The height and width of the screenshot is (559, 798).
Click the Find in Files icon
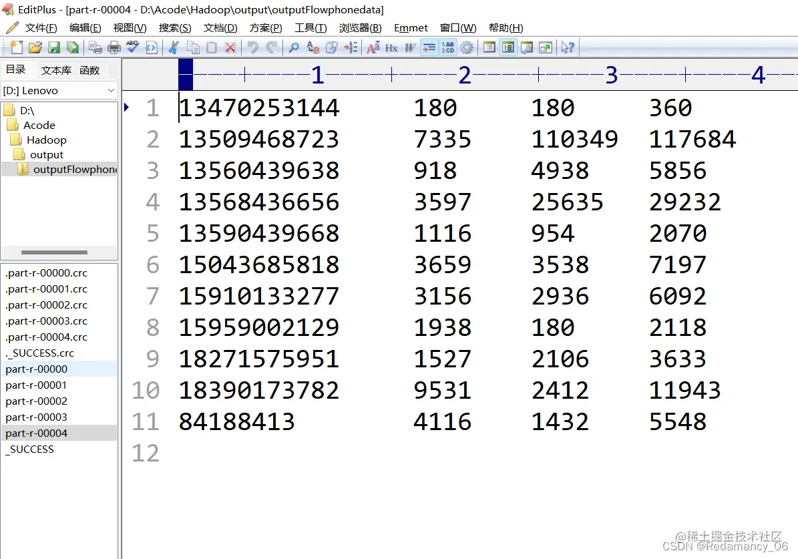pyautogui.click(x=331, y=48)
